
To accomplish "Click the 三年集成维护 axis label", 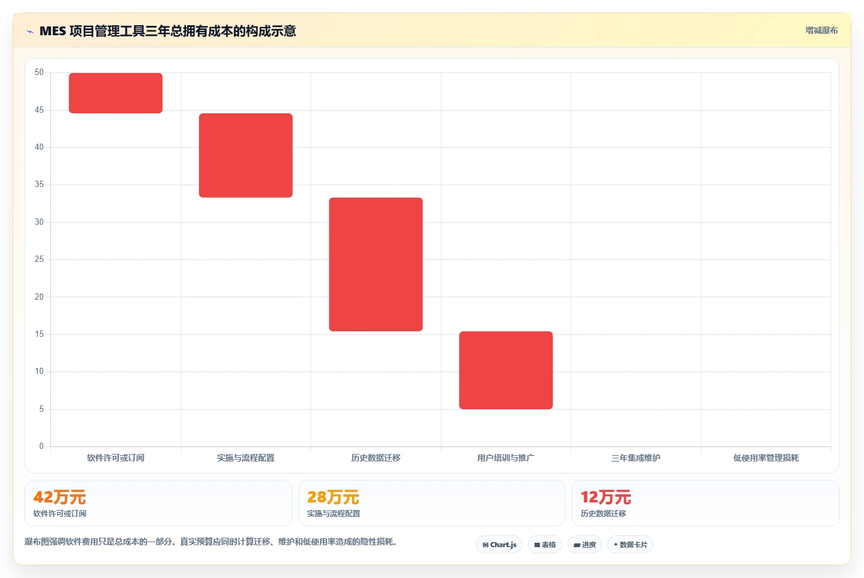I will 636,458.
